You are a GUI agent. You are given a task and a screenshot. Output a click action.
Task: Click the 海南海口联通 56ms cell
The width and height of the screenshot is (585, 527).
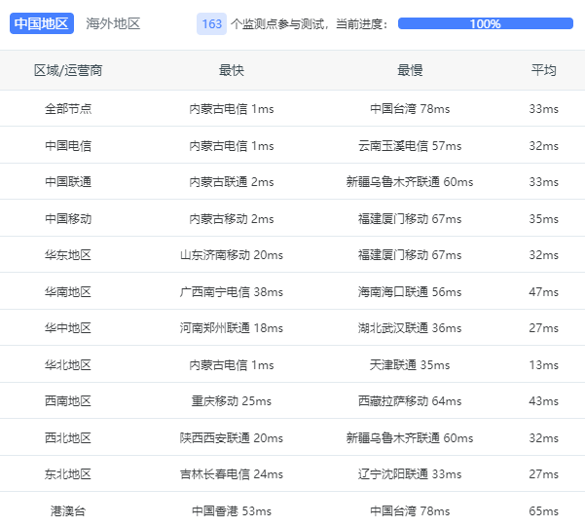410,291
